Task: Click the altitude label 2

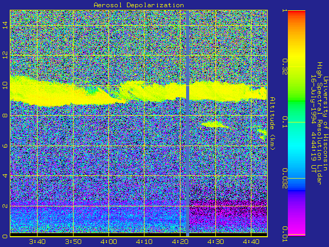Action: point(5,206)
